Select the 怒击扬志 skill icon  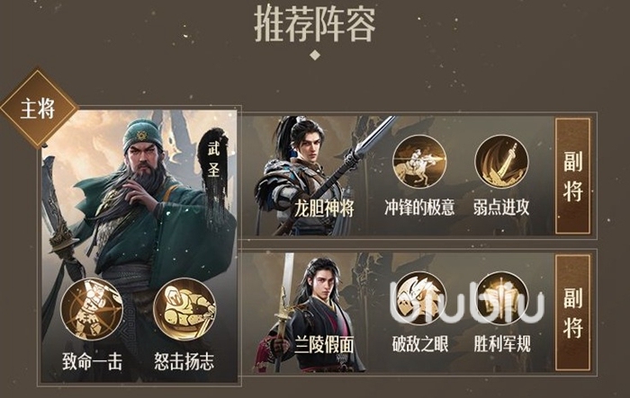coord(184,309)
